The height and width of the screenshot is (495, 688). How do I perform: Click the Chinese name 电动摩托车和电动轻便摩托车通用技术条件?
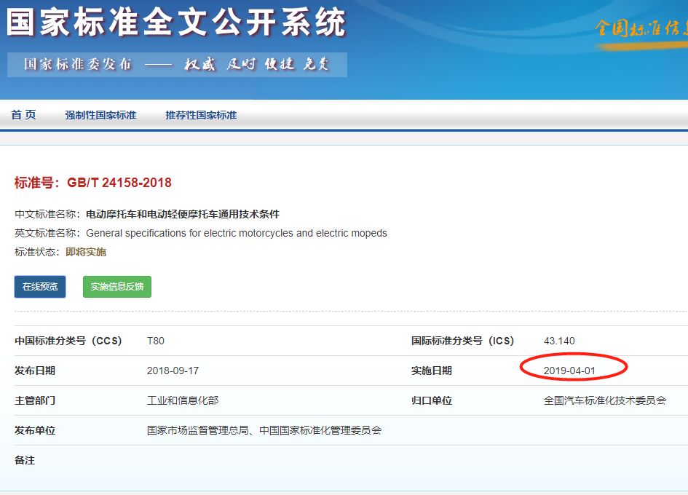pos(183,215)
